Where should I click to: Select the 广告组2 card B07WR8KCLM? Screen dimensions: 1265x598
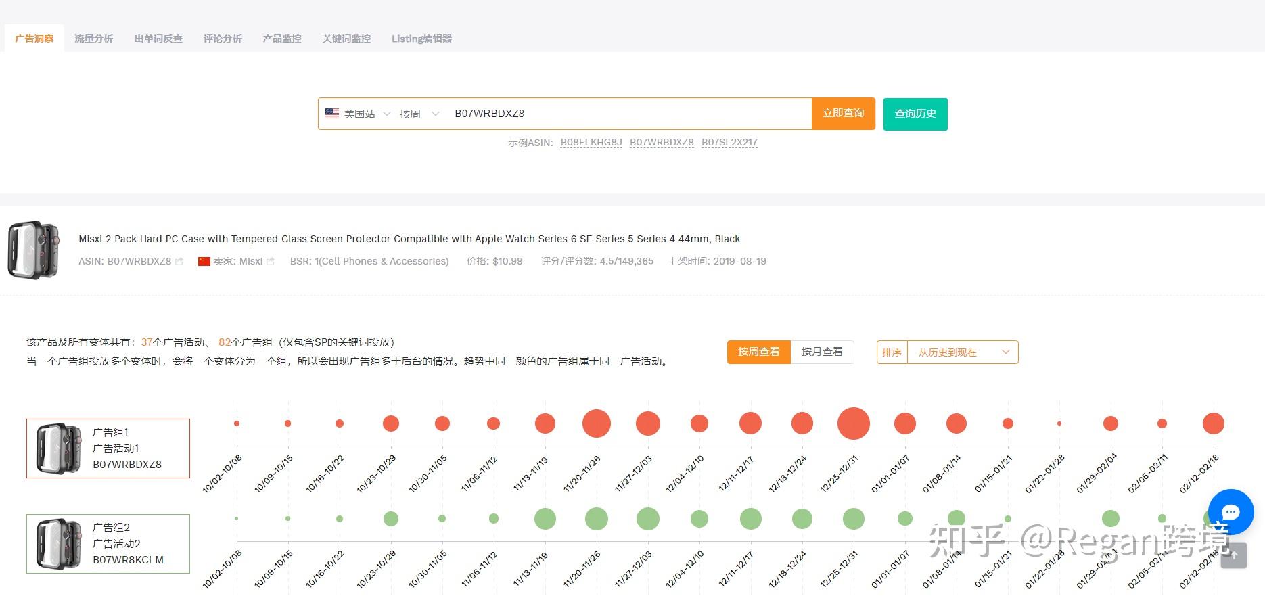108,544
